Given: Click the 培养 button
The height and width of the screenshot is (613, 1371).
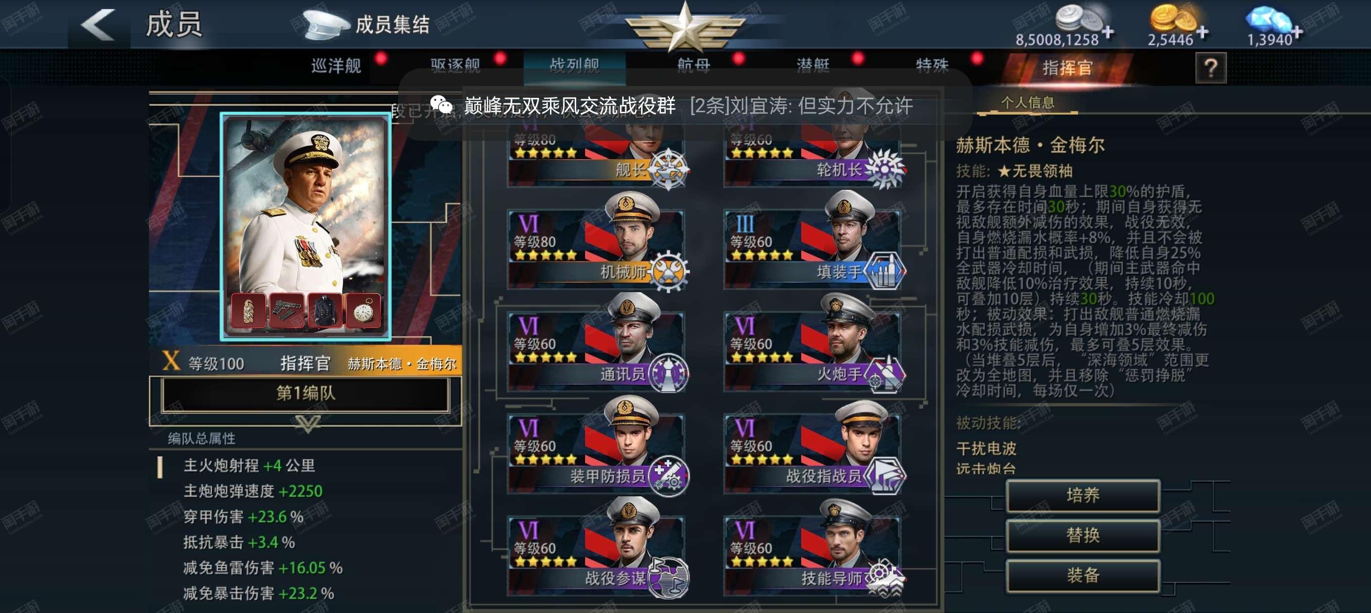Looking at the screenshot, I should tap(1083, 495).
